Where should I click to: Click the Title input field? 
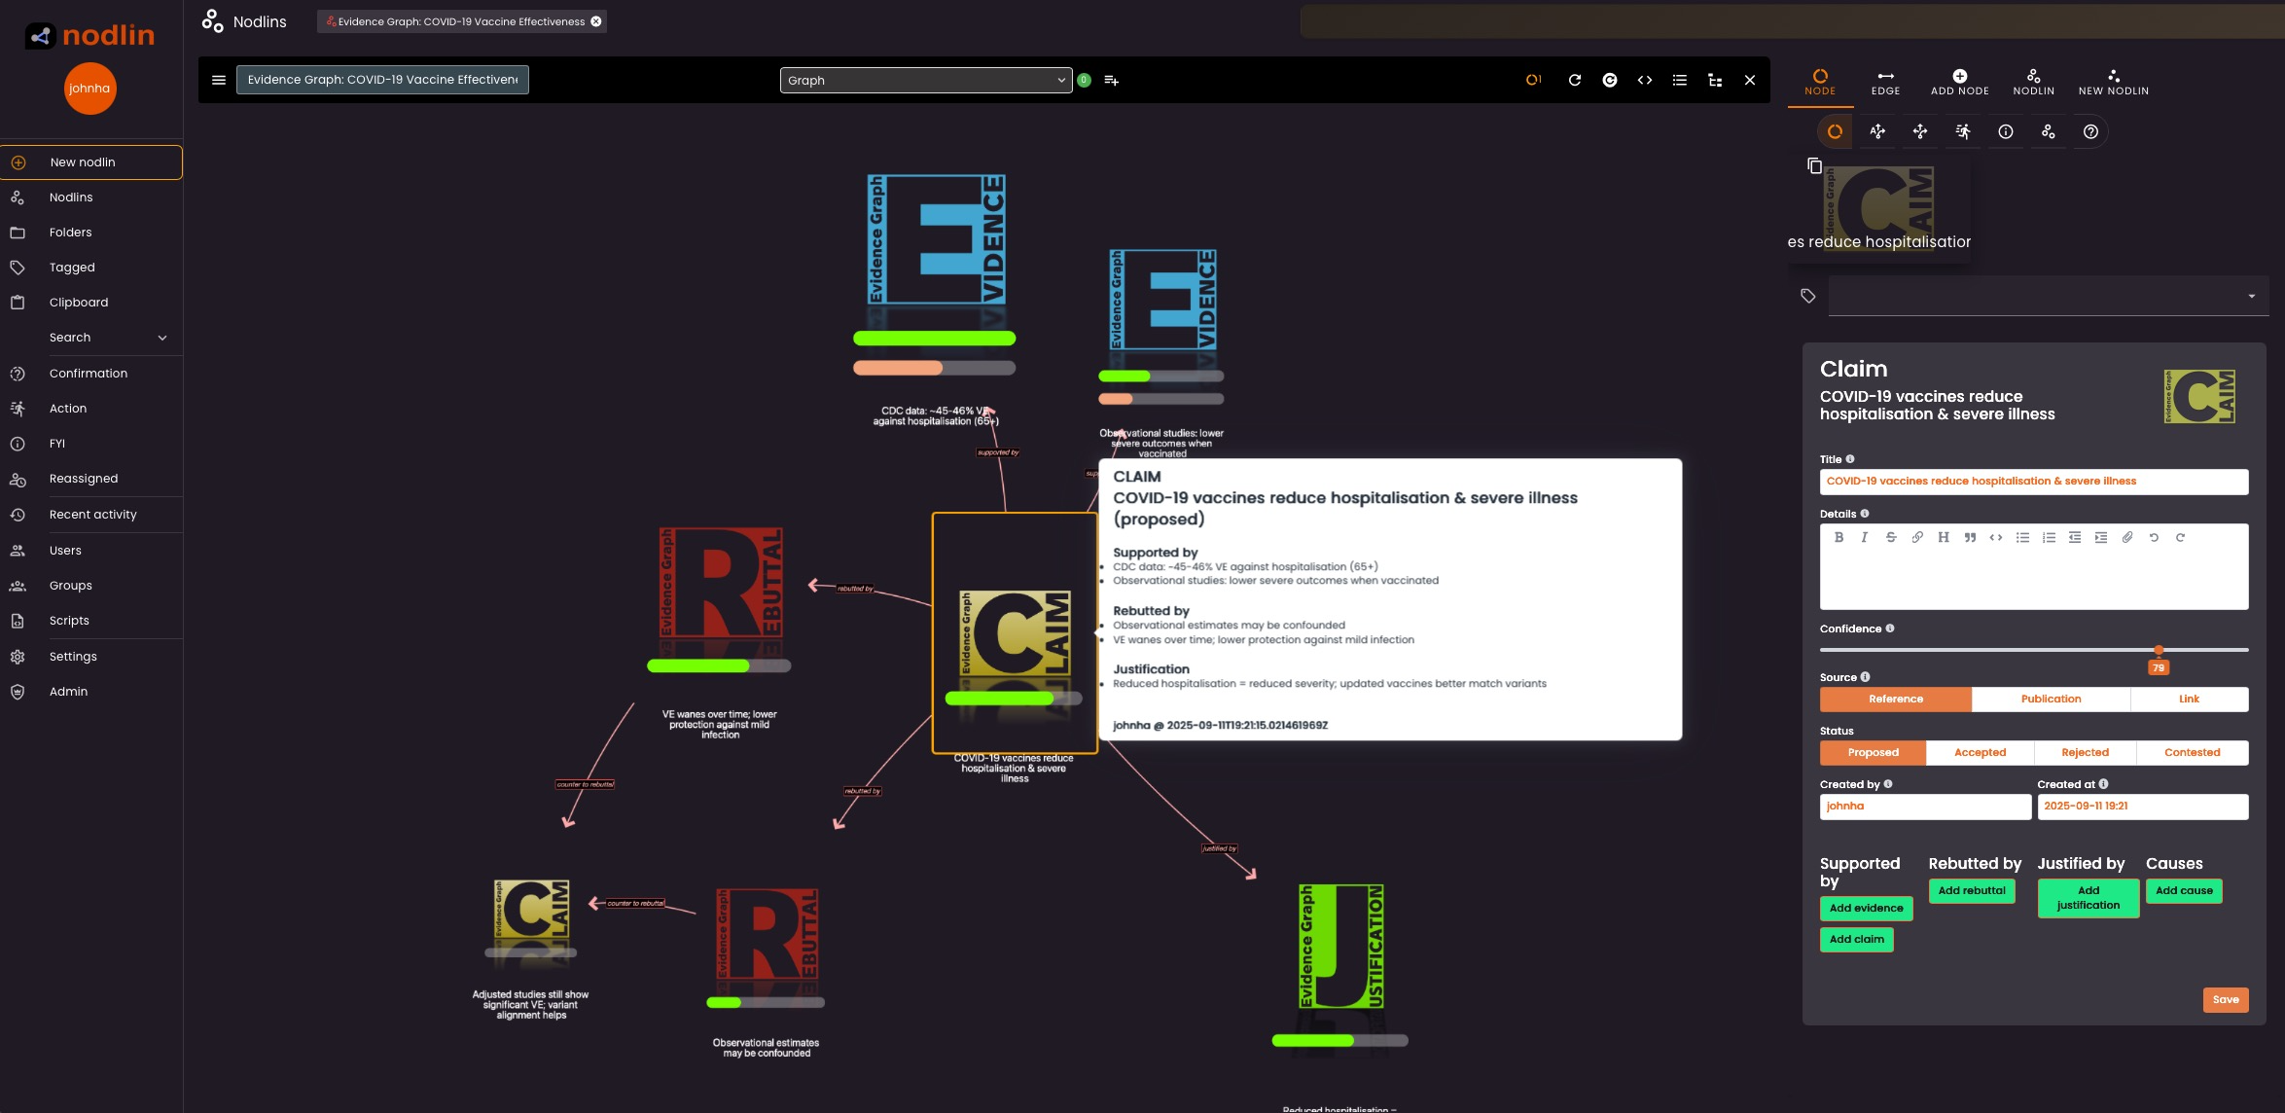pos(2033,481)
